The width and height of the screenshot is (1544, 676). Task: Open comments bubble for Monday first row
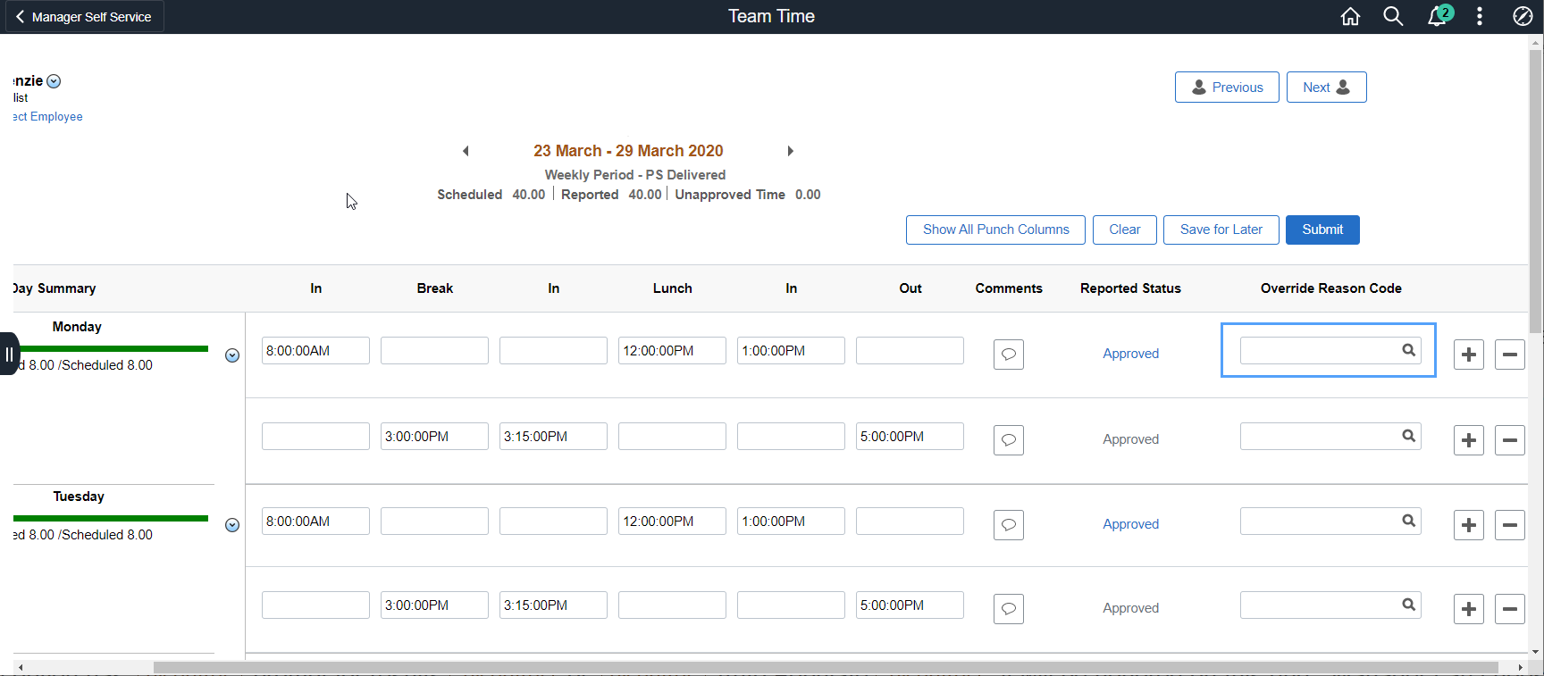point(1009,355)
